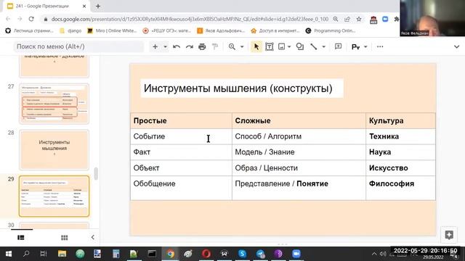Open the input tools dropdown arrow

click(365, 46)
